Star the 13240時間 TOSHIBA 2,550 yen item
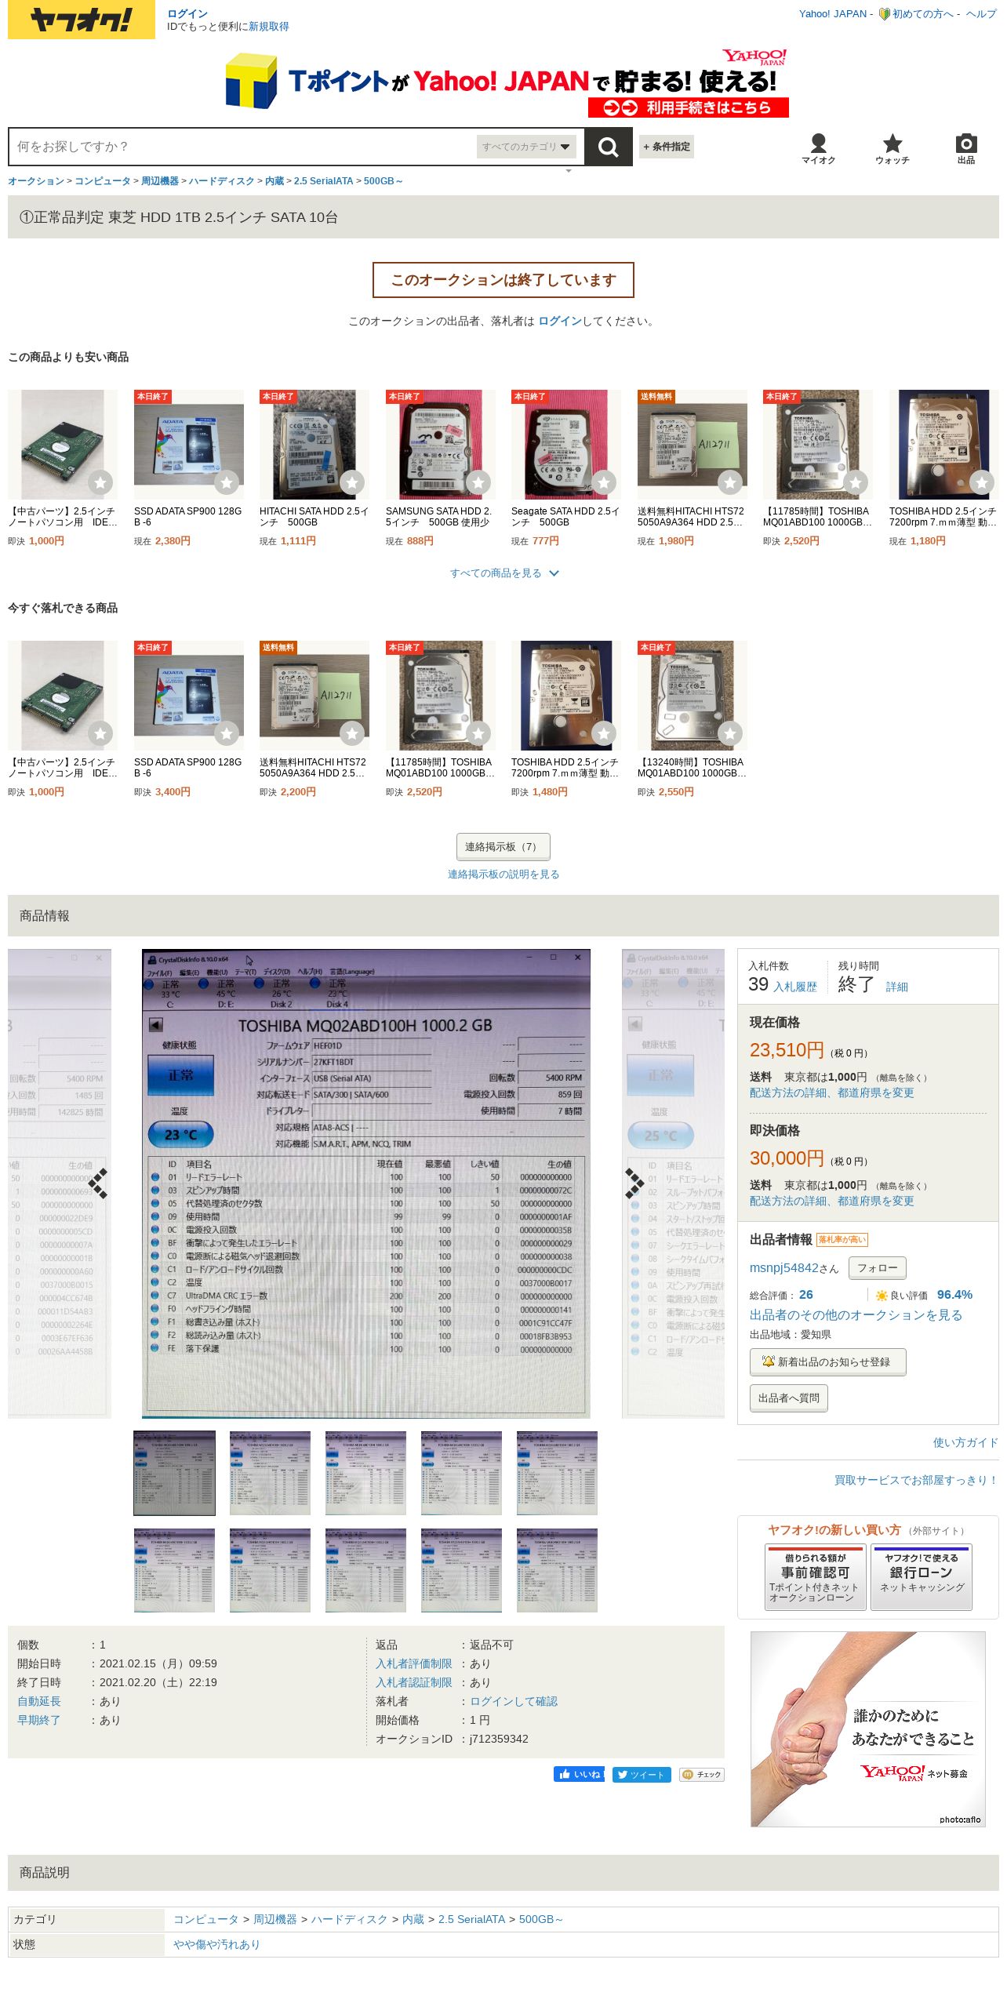The height and width of the screenshot is (2014, 1007). point(730,733)
